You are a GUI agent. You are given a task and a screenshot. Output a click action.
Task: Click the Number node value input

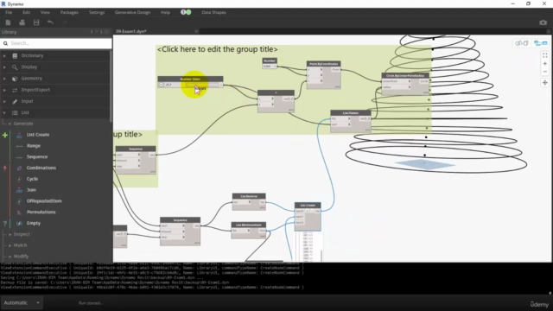point(267,67)
